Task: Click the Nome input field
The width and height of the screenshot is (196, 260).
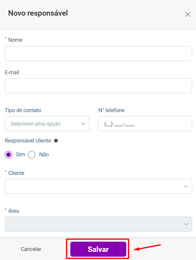Action: click(98, 54)
